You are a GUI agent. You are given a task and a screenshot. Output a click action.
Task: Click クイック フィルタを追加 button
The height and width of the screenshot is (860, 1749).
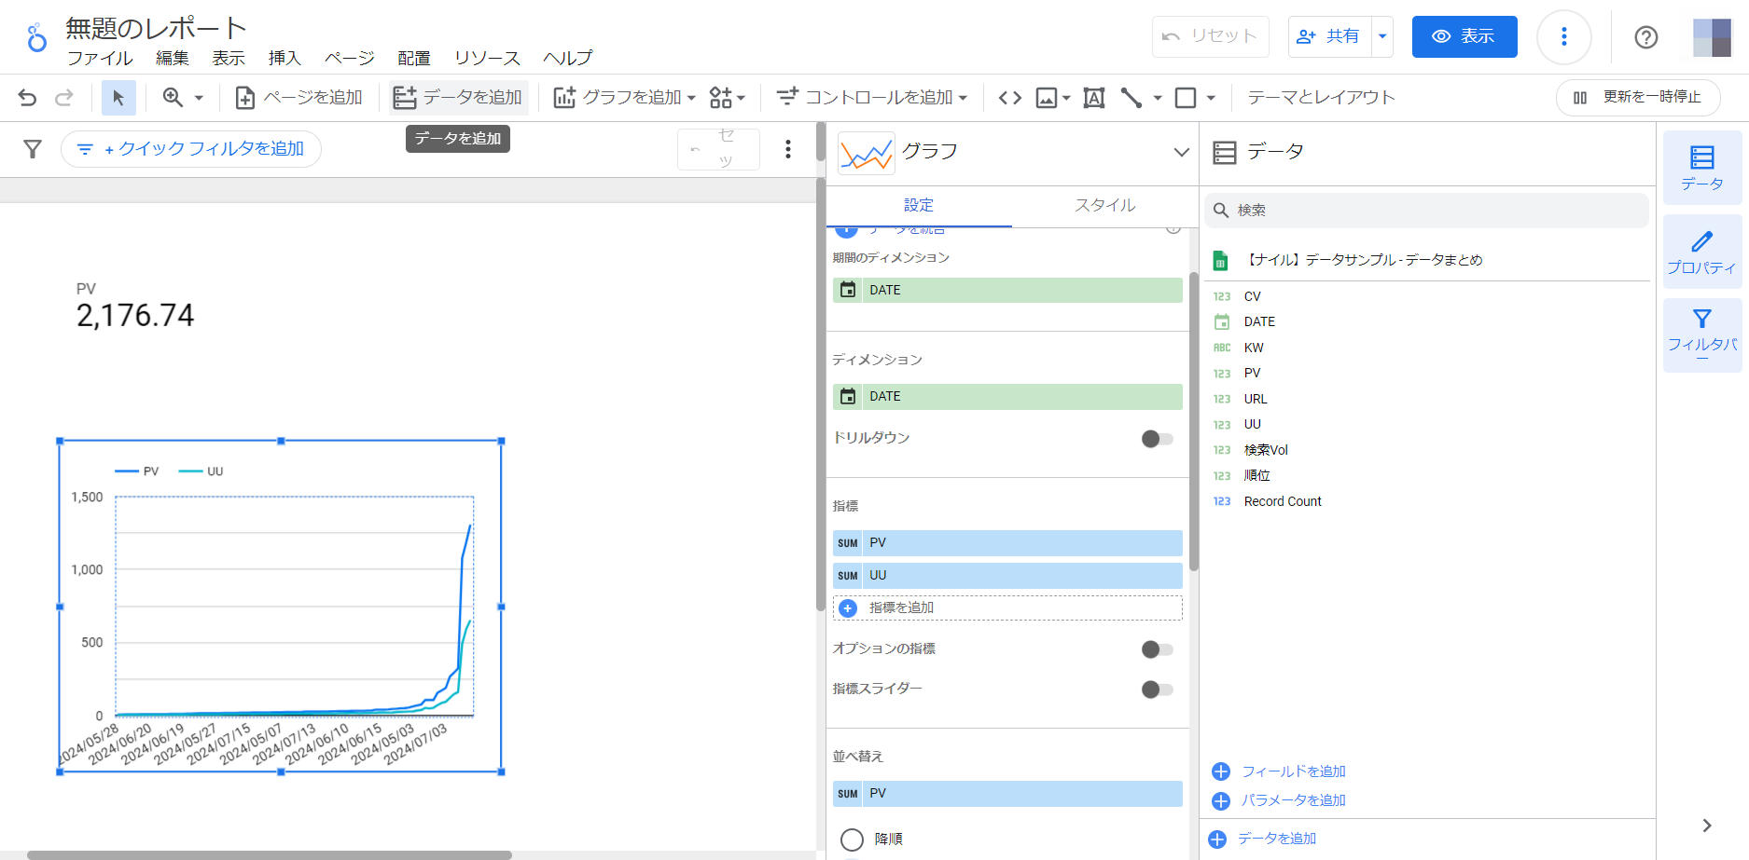(x=191, y=149)
